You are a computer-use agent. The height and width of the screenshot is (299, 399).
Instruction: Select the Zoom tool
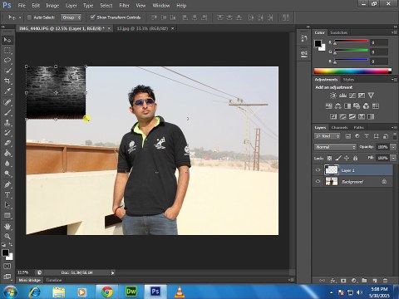[7, 237]
